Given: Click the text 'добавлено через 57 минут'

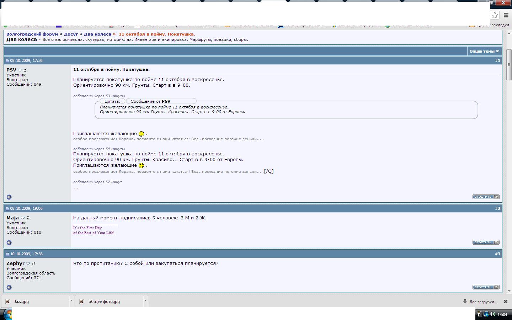Looking at the screenshot, I should pos(97,182).
